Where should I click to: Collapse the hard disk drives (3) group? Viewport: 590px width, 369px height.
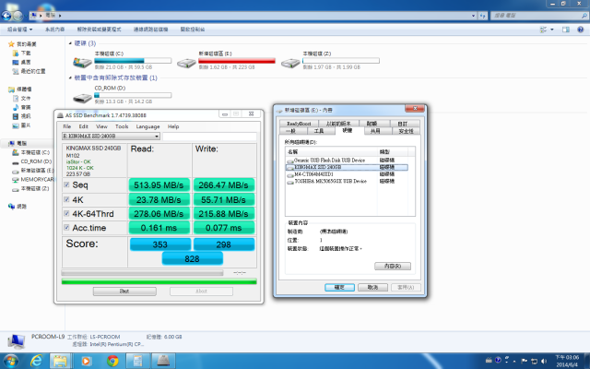(70, 43)
